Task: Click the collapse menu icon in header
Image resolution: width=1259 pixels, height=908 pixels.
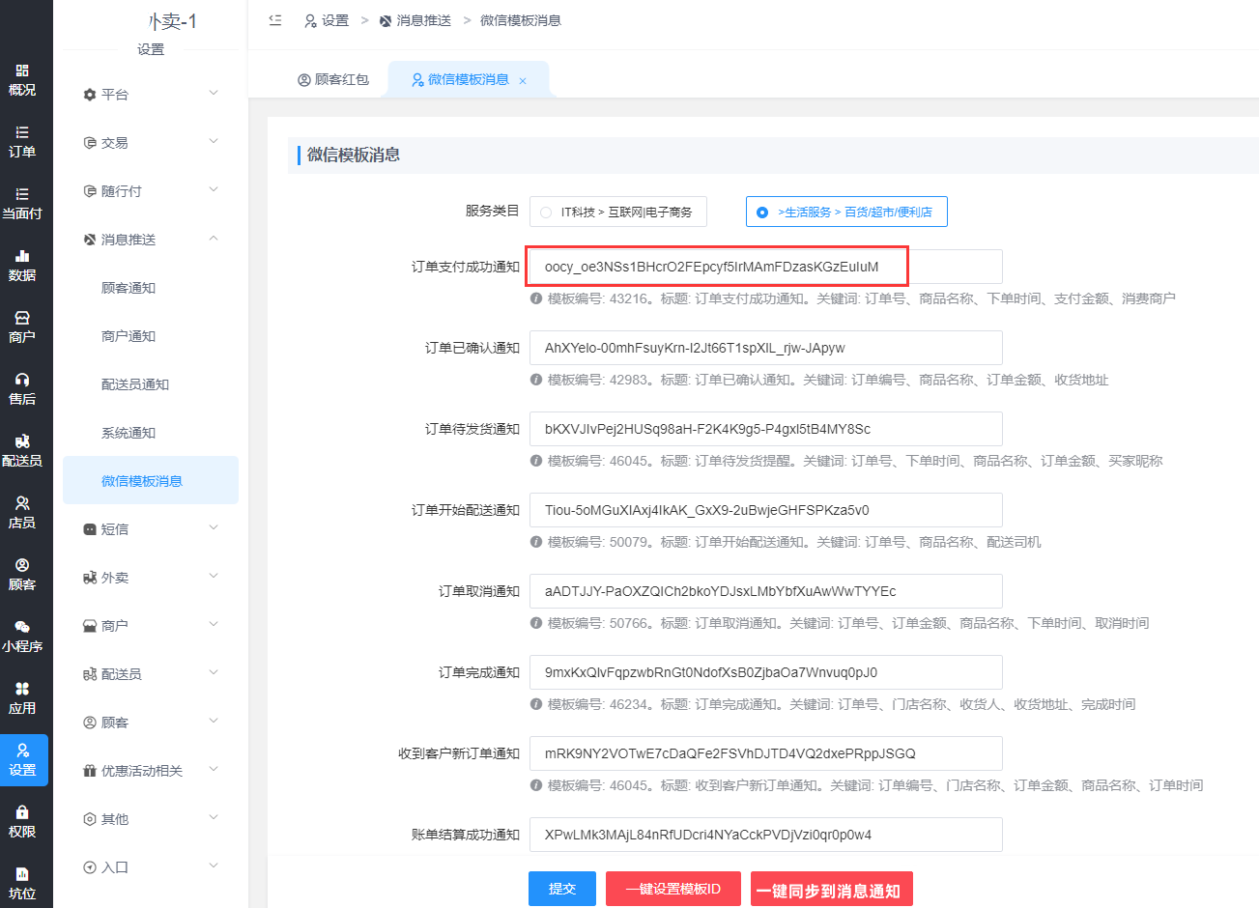Action: 275,20
